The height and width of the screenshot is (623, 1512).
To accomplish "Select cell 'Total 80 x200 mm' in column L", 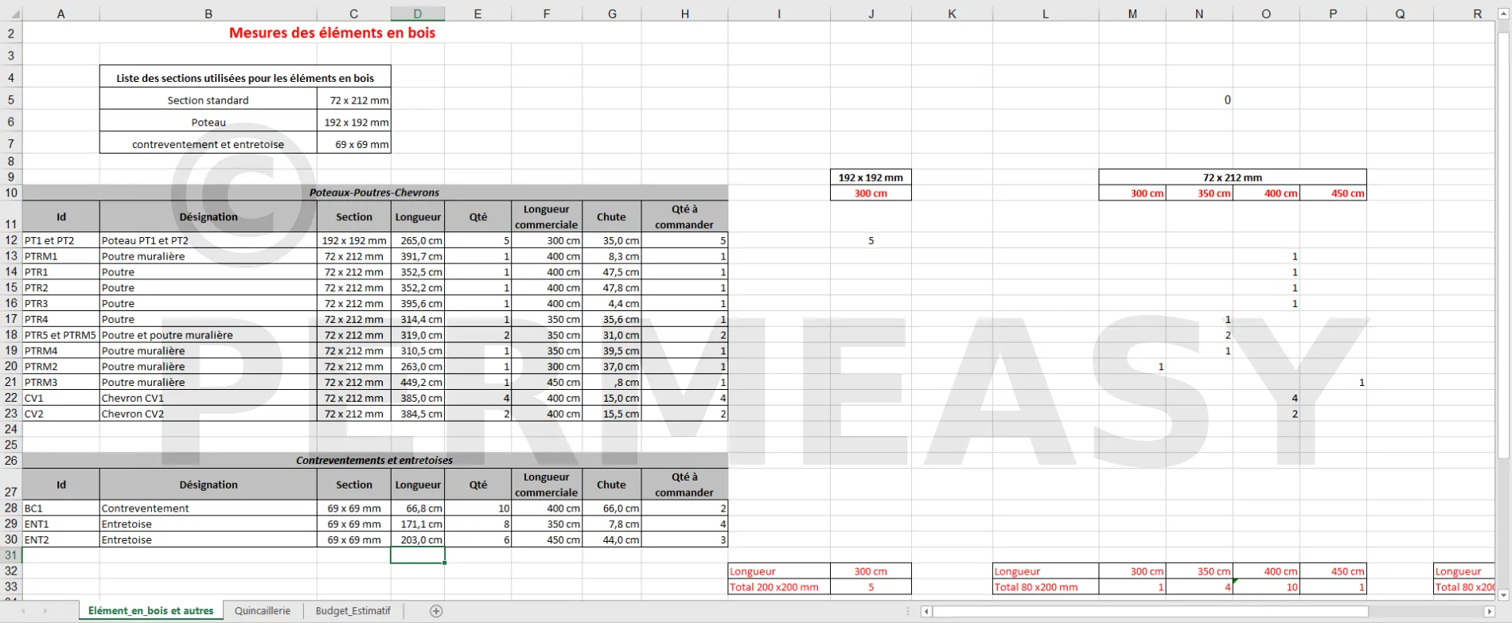I will pos(1045,587).
